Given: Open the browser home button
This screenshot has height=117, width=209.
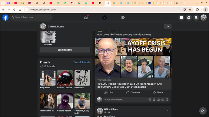Looking at the screenshot, I should pos(20,10).
